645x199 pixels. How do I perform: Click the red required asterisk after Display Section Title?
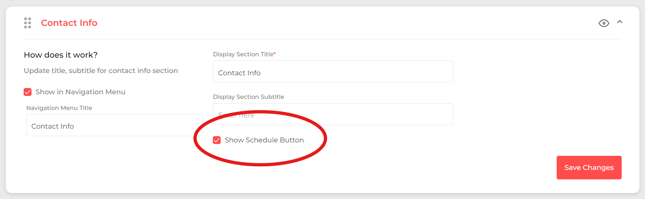point(275,53)
